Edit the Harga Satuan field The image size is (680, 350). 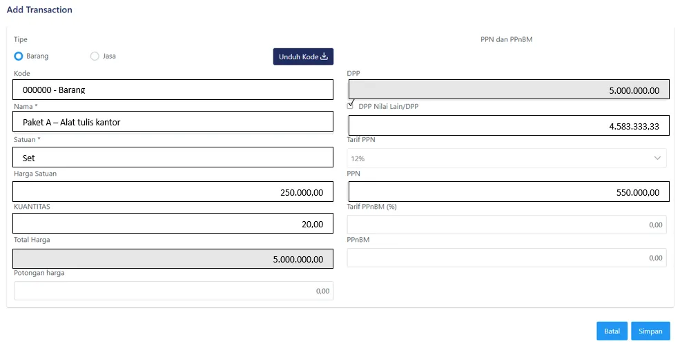(x=173, y=192)
